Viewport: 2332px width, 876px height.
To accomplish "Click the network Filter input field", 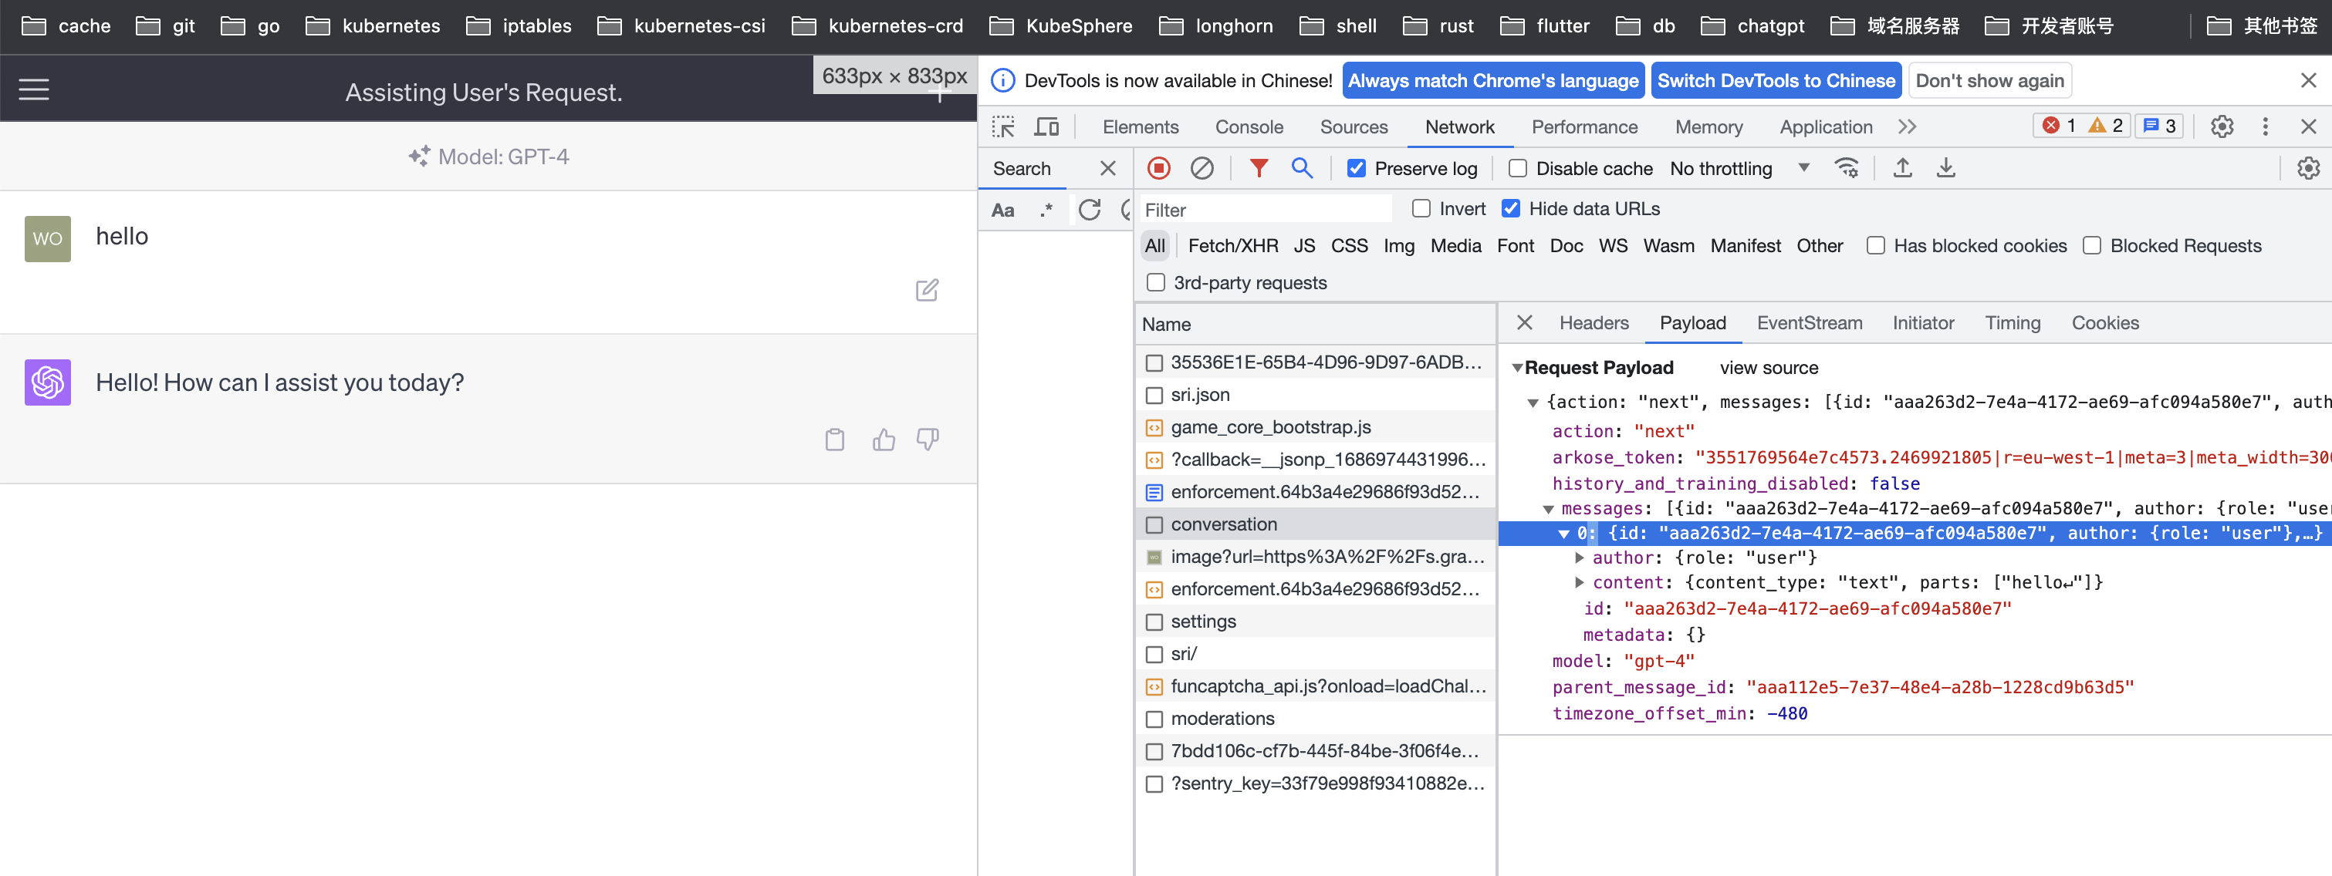I will click(x=1264, y=210).
